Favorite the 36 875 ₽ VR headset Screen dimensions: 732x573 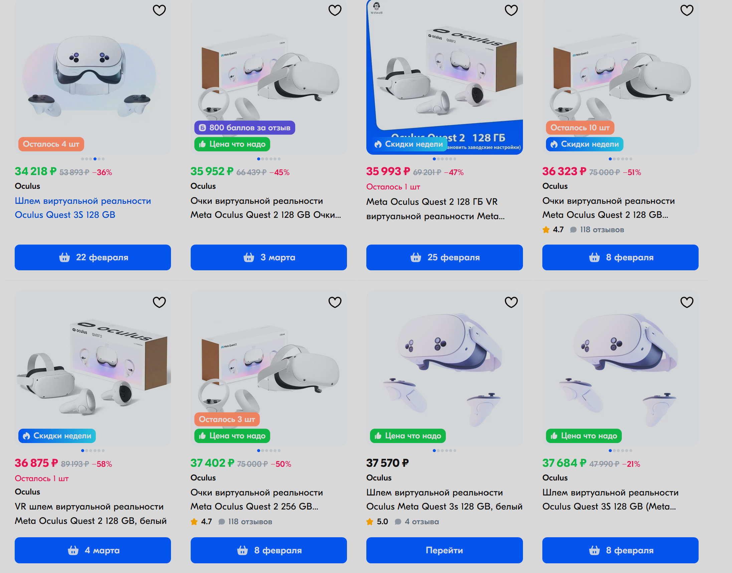pos(159,302)
